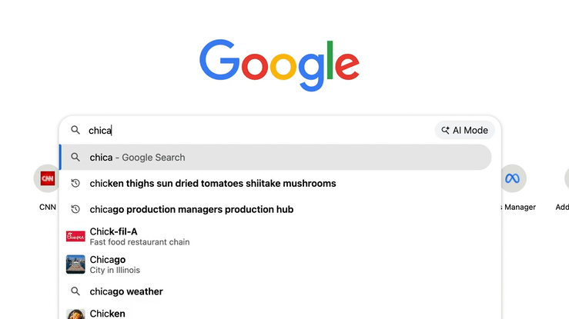The height and width of the screenshot is (319, 569).
Task: Click the Google logo
Action: (x=279, y=65)
